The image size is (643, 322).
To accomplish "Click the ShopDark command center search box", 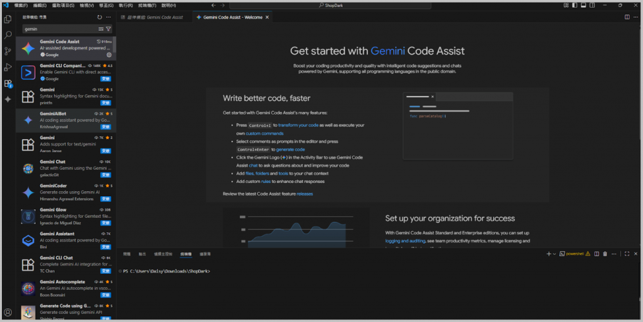I will coord(330,5).
